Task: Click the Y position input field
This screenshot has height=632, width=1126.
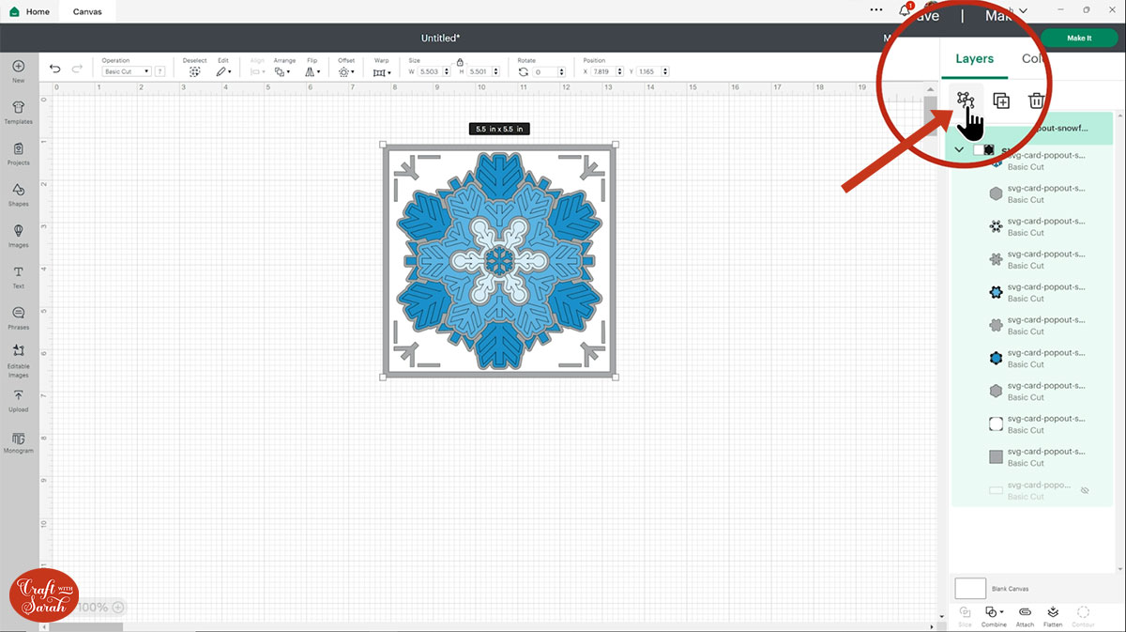Action: pyautogui.click(x=649, y=71)
